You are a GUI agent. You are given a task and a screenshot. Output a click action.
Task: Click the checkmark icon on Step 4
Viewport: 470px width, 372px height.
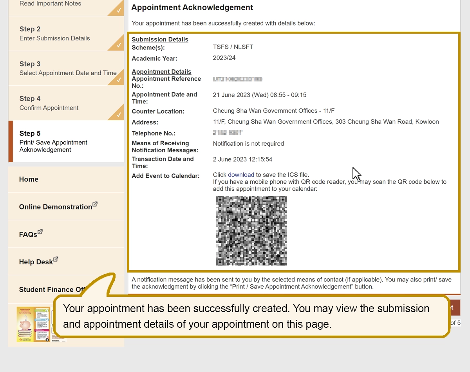pyautogui.click(x=119, y=115)
